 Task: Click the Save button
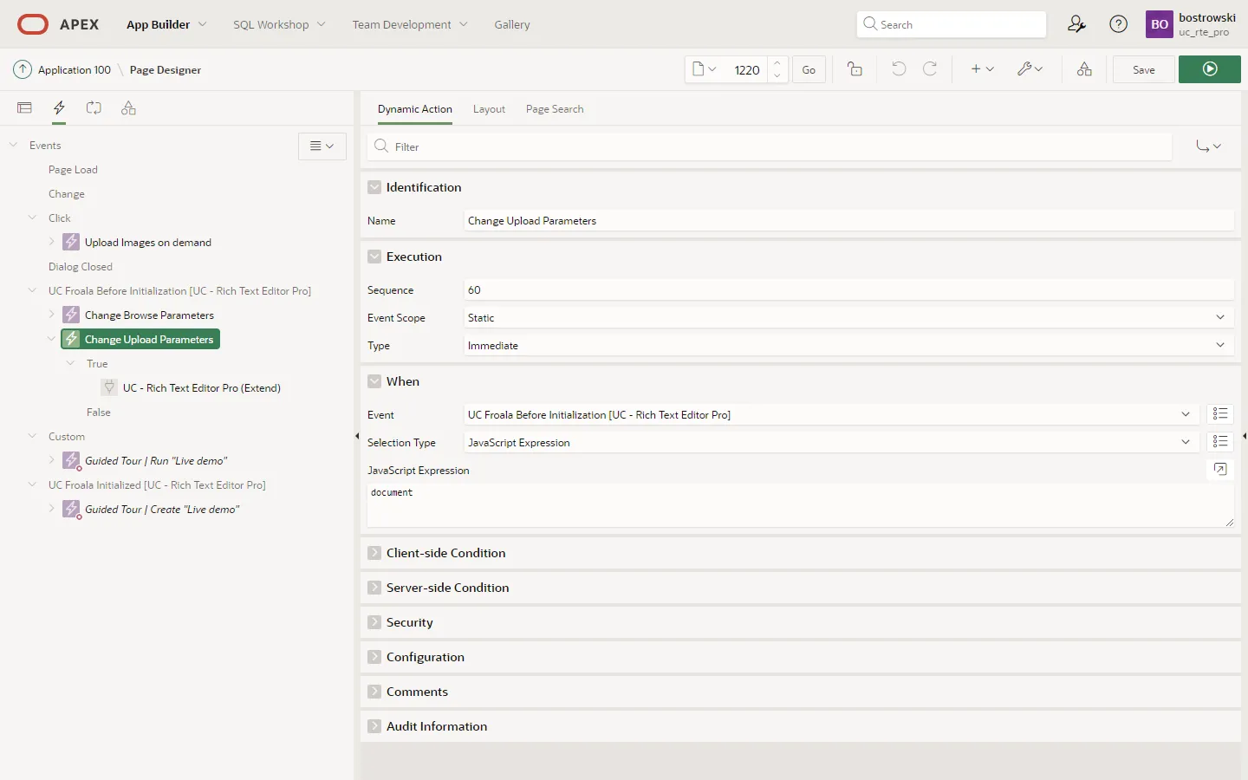click(1143, 69)
